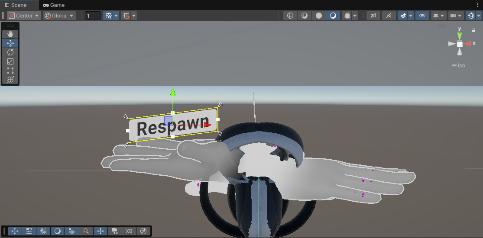Toggle the Gizmos button
The width and height of the screenshot is (483, 238).
pyautogui.click(x=471, y=16)
